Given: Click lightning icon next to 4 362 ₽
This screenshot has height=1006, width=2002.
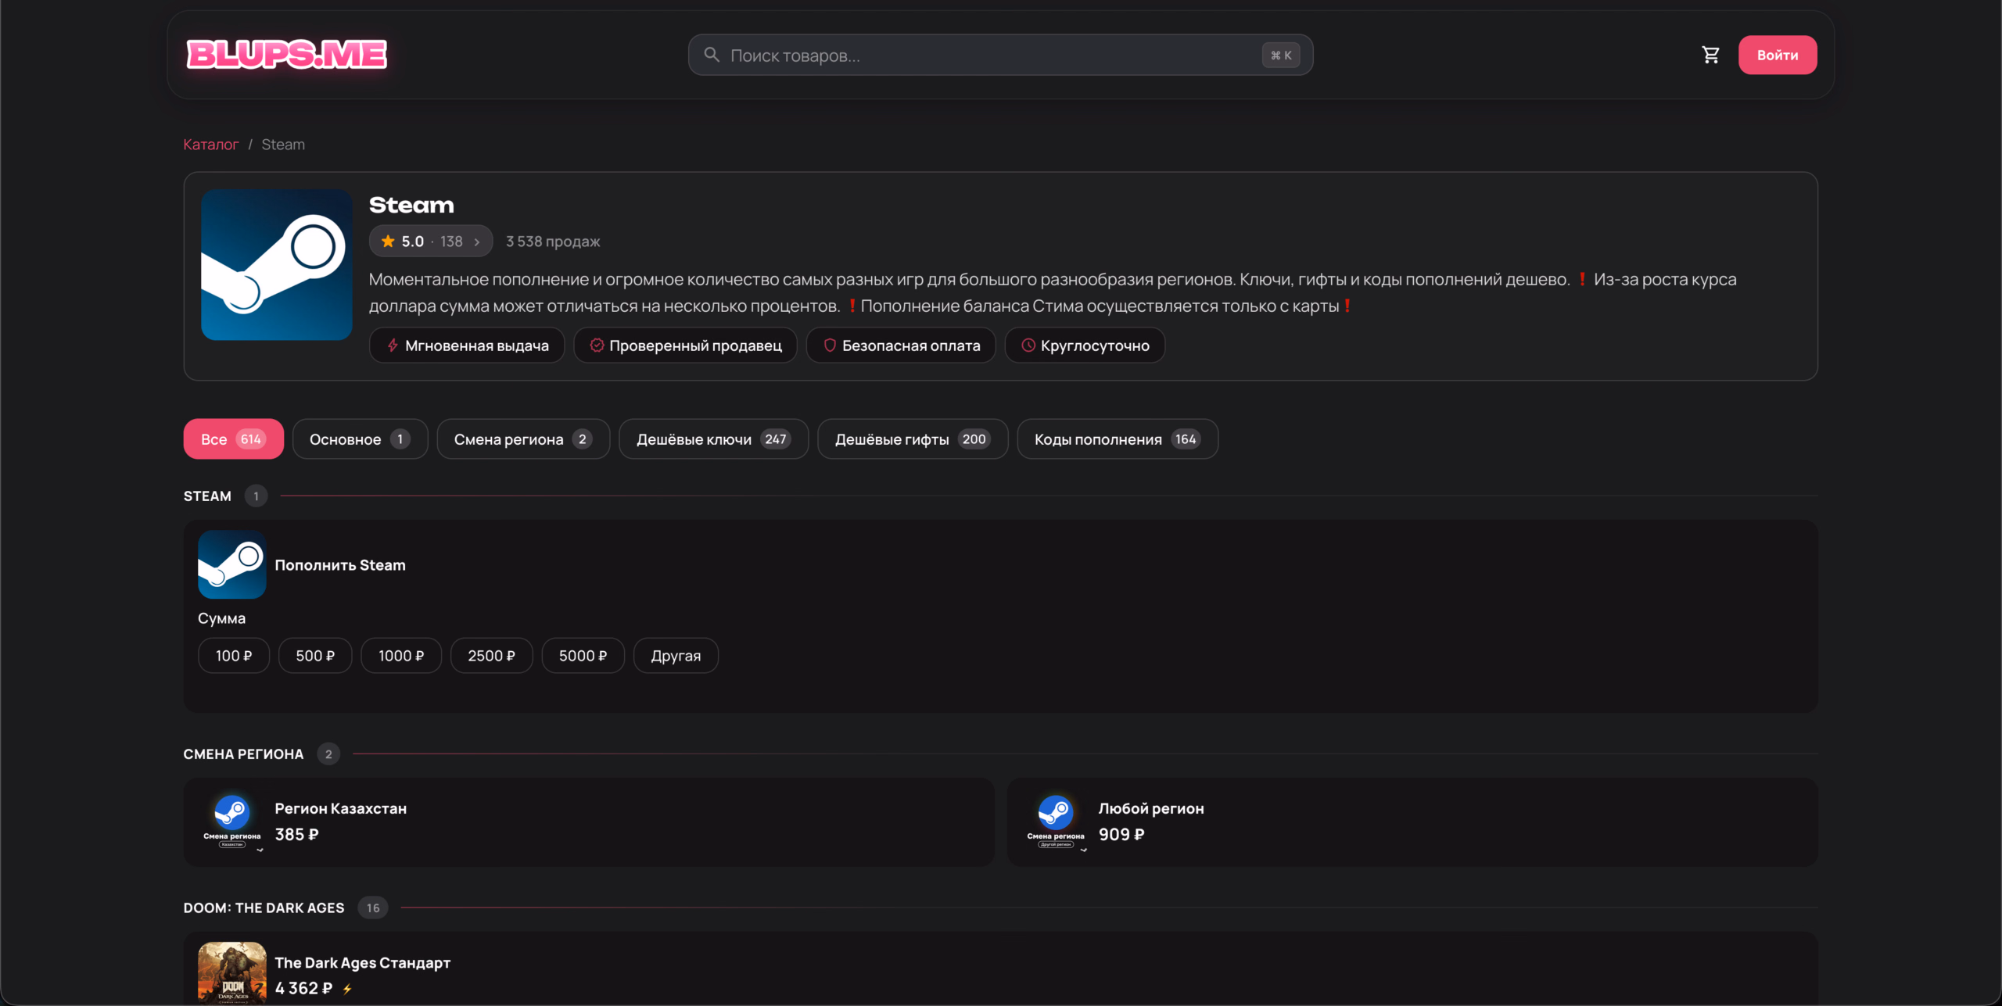Looking at the screenshot, I should click(347, 989).
